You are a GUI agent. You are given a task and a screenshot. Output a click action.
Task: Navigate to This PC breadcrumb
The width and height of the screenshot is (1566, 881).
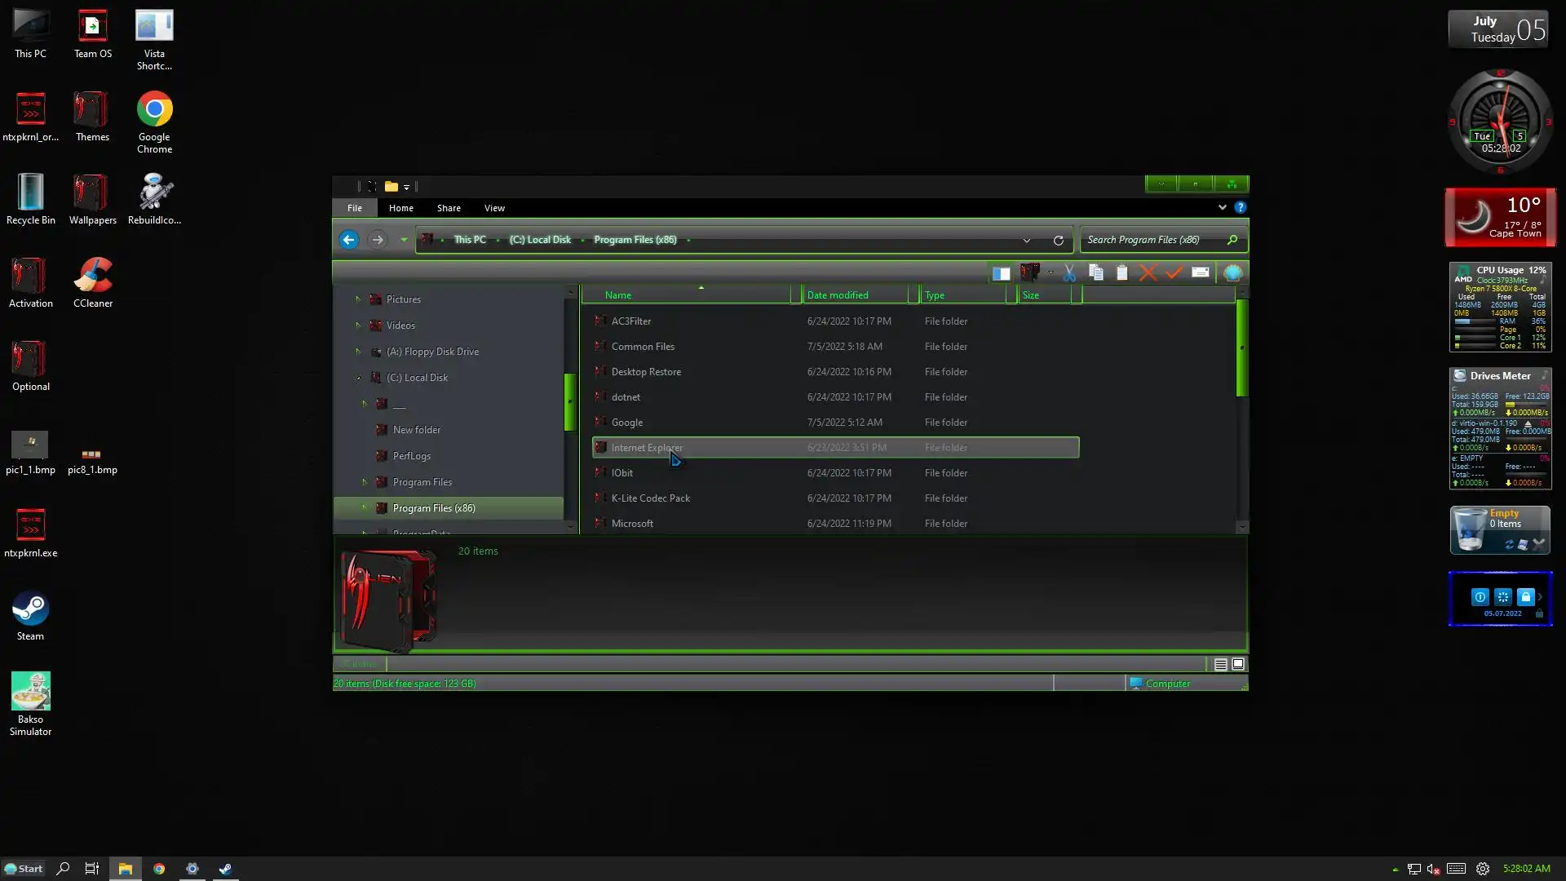pyautogui.click(x=469, y=240)
